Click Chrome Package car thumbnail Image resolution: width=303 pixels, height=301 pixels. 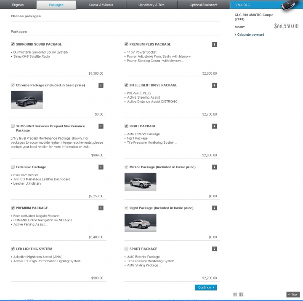27,100
